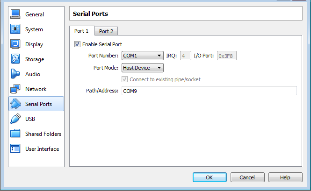Click the System chip icon
This screenshot has height=191, width=311.
pos(15,29)
